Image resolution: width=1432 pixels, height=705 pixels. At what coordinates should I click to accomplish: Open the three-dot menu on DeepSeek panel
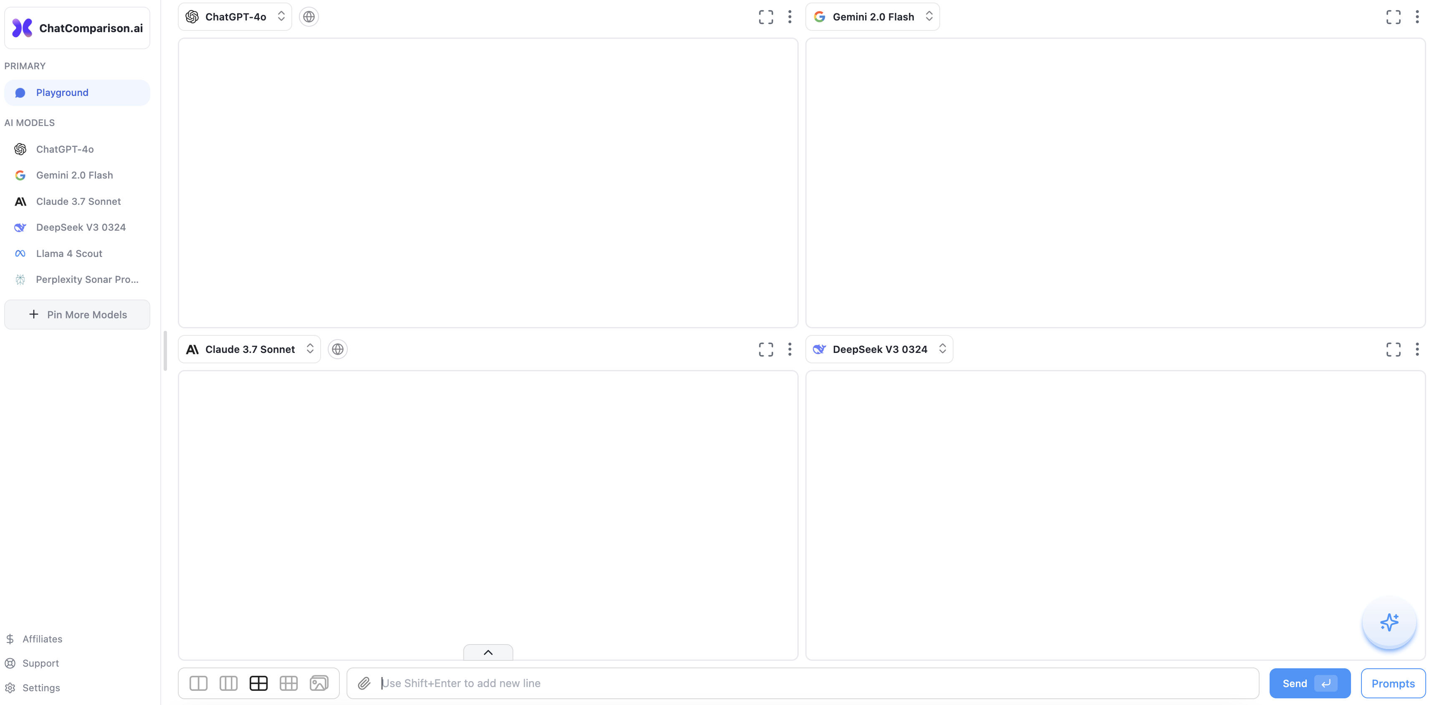(x=1417, y=349)
